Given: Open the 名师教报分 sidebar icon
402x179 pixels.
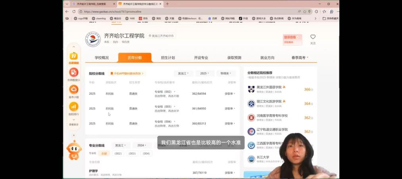Looking at the screenshot, I should (x=74, y=73).
